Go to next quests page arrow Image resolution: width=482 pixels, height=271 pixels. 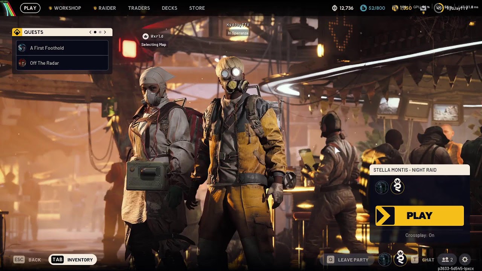[105, 32]
